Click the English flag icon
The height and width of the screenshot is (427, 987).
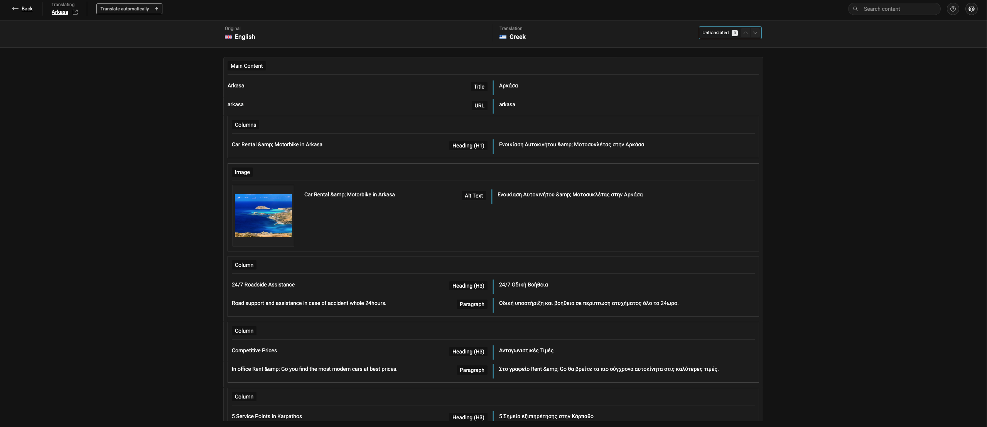tap(228, 37)
